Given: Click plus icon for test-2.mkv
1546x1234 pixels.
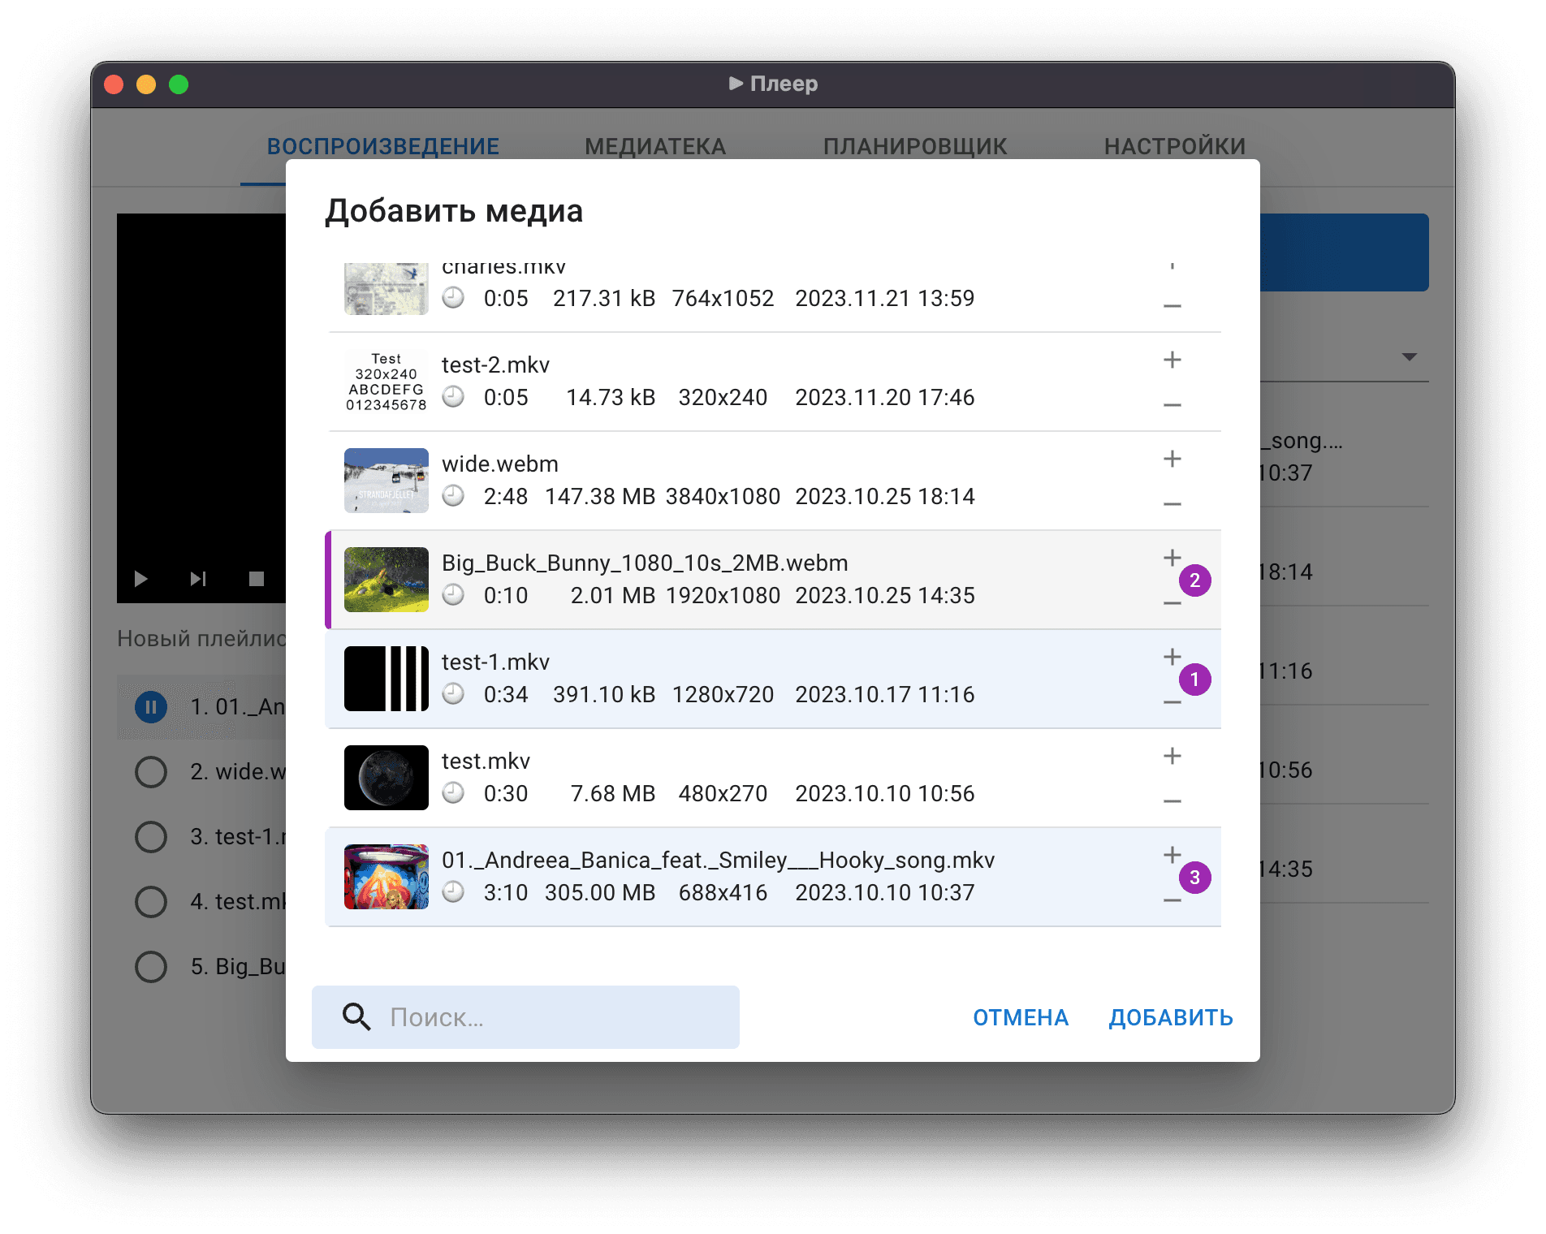Looking at the screenshot, I should pyautogui.click(x=1172, y=360).
